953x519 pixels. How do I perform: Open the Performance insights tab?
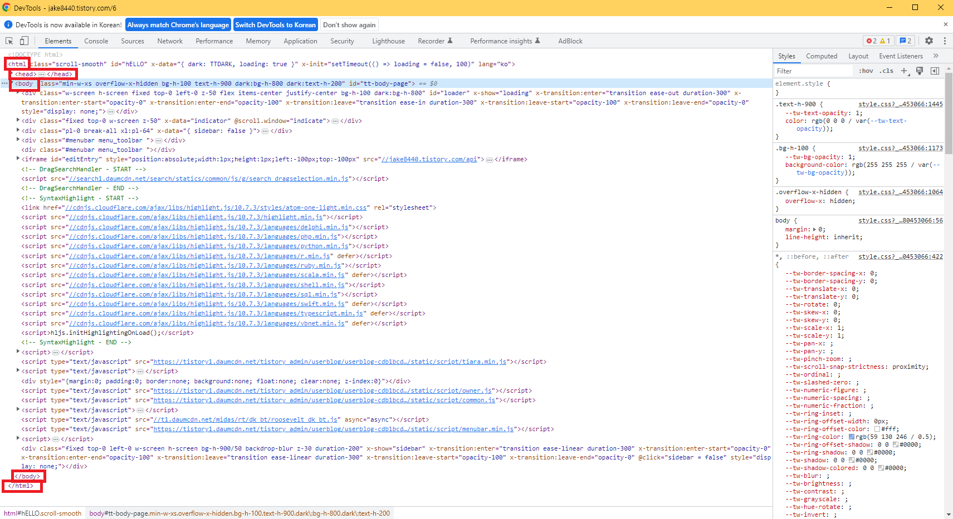point(505,41)
